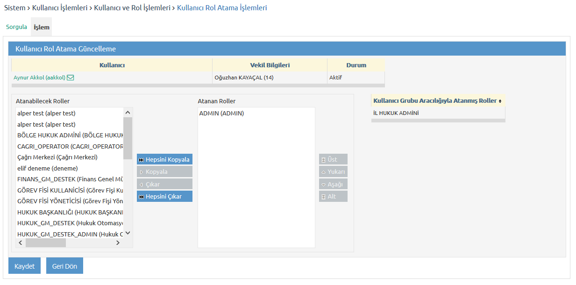Click the scroll up arrow in roles list
This screenshot has width=576, height=285.
(128, 113)
